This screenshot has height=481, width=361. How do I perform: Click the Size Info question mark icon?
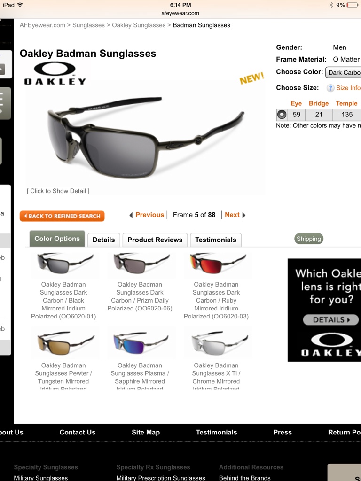330,88
